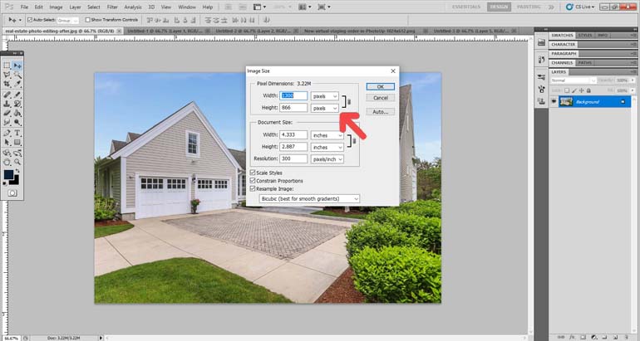Select the Hand tool
Viewport: 640px width, 341px height.
(7, 162)
